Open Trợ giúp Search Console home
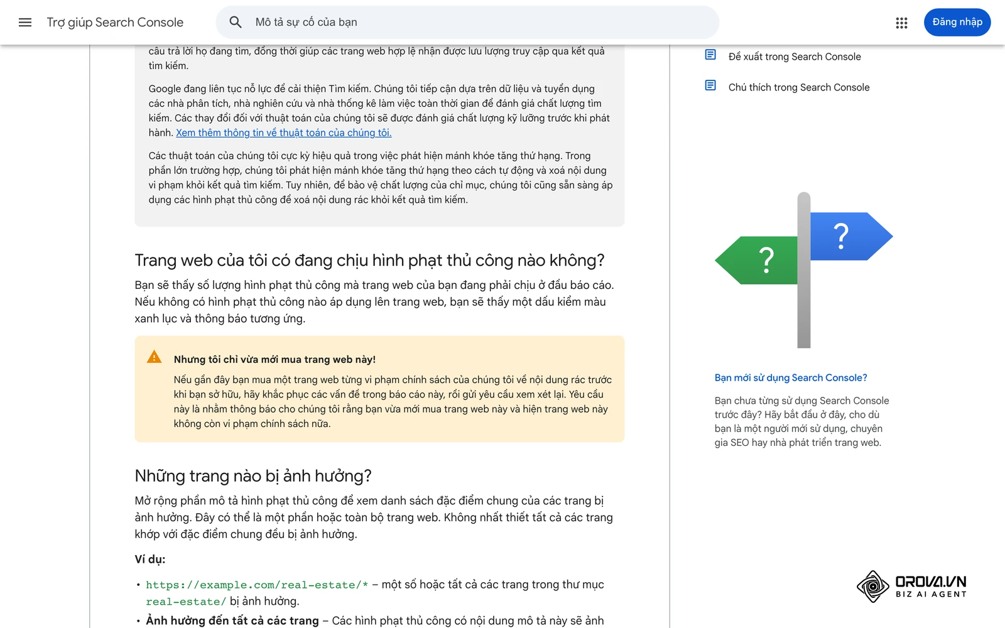The image size is (1005, 628). 115,23
